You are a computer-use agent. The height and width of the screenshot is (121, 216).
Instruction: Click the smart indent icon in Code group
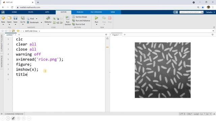pos(54,23)
